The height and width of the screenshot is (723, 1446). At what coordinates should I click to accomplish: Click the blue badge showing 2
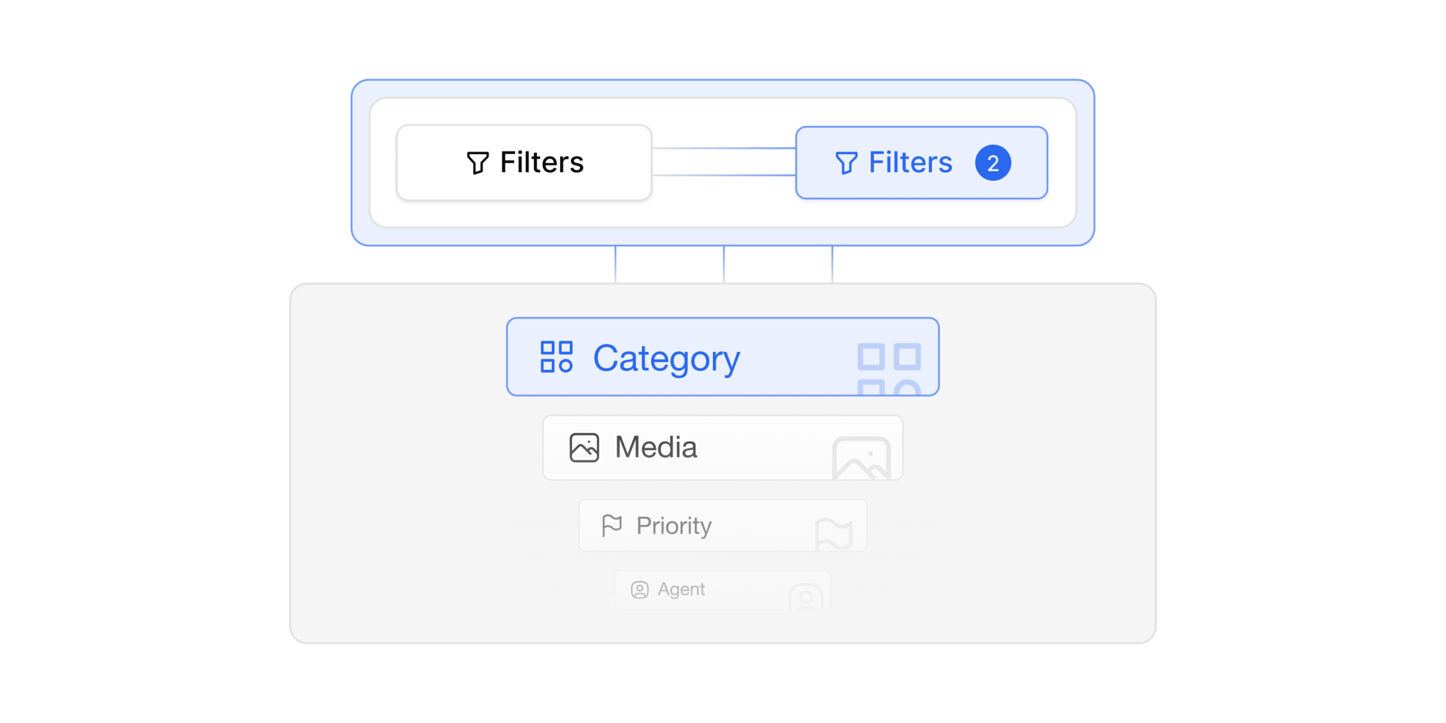[x=992, y=163]
